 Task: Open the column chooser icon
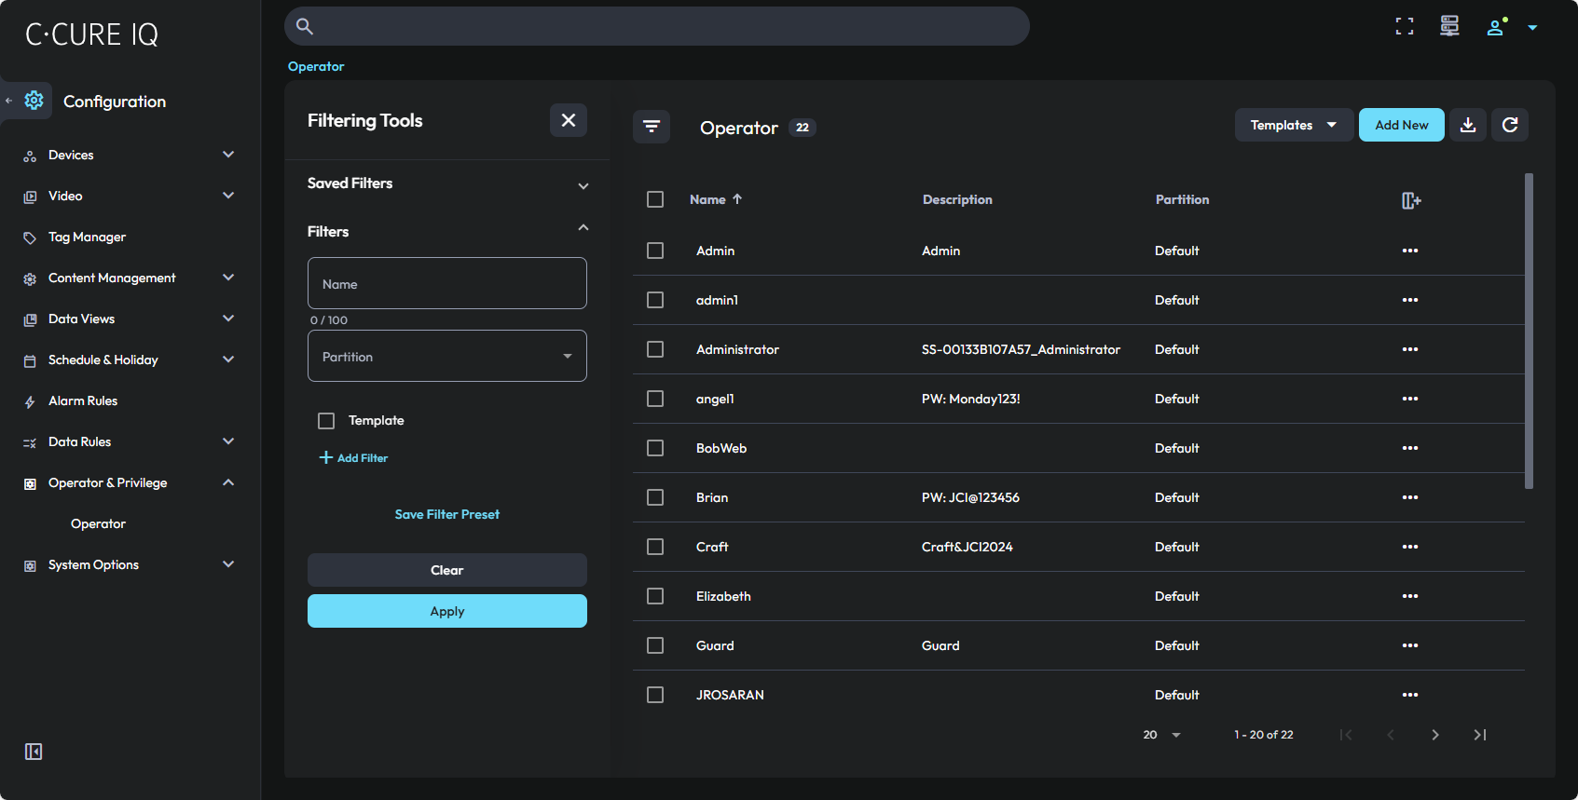tap(1411, 200)
